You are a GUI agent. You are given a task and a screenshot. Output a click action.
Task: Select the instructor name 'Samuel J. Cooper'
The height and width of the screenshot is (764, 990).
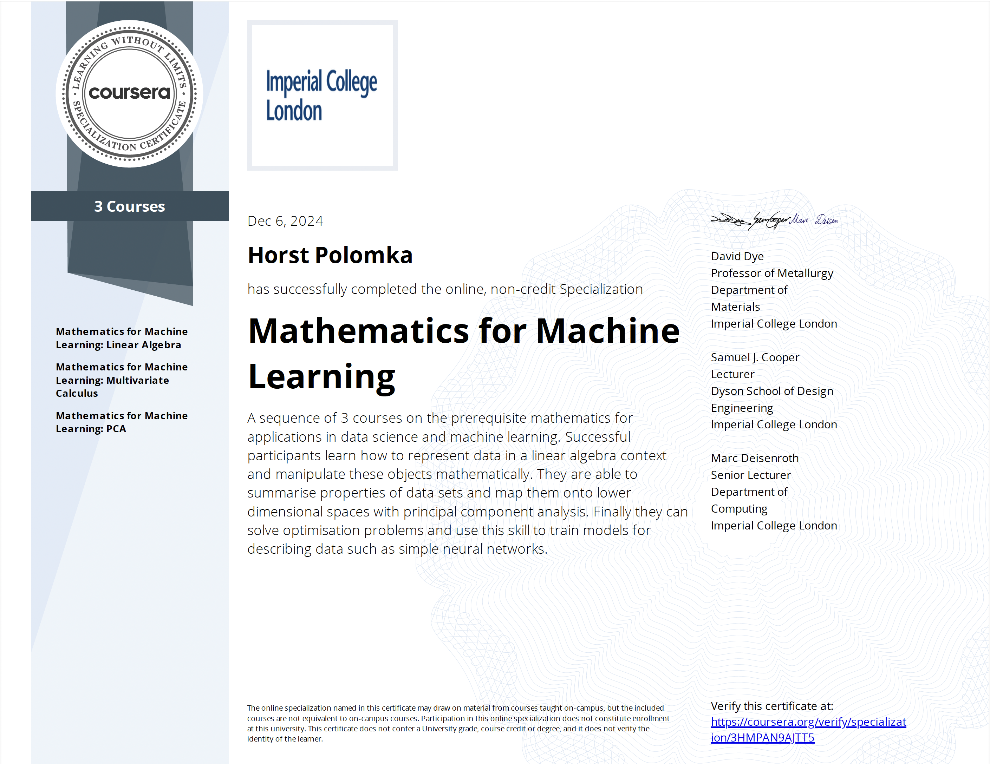[x=755, y=357]
